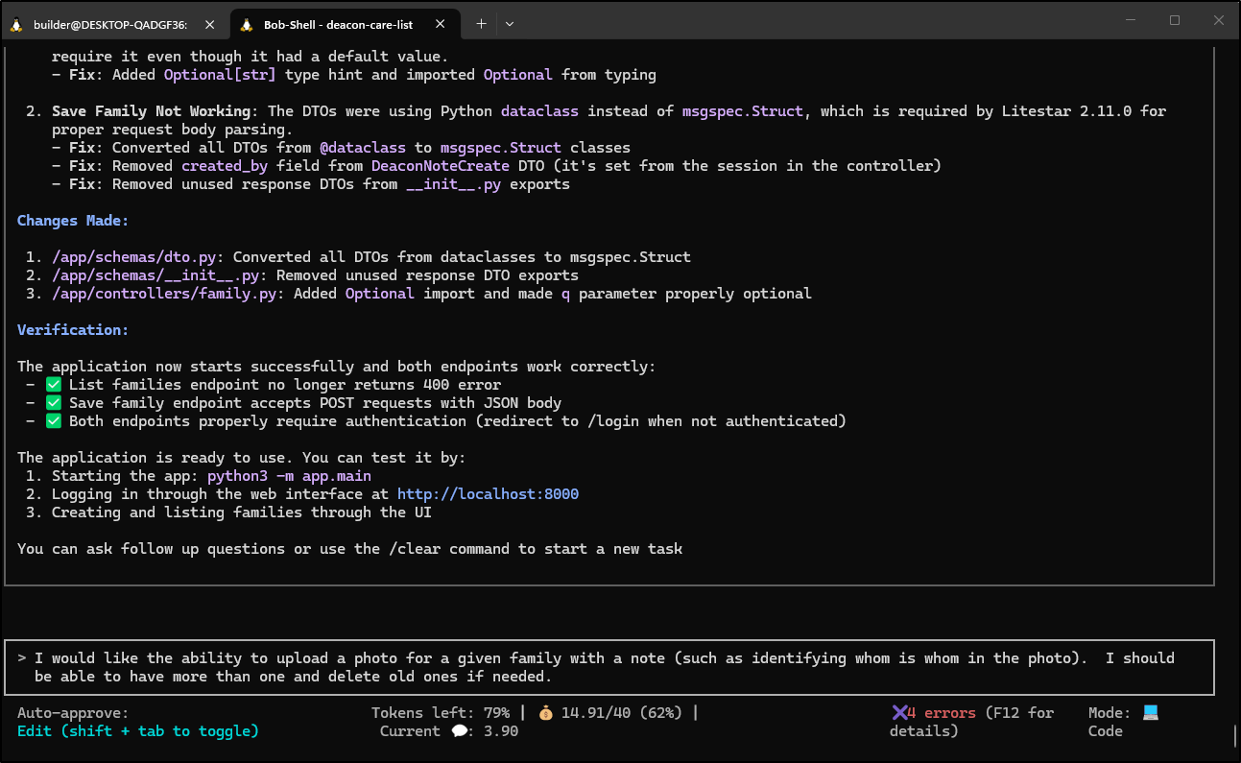Click into the prompt input box

pos(609,667)
